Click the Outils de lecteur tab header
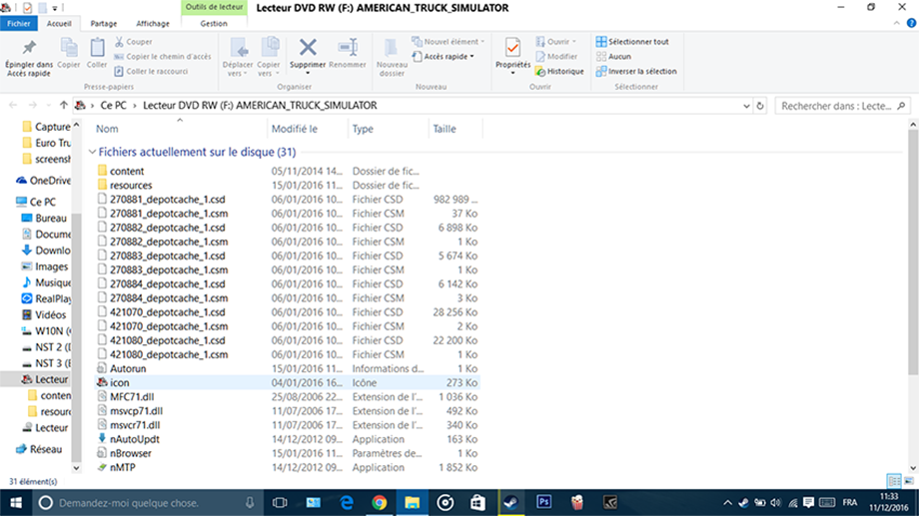This screenshot has width=919, height=516. 214,7
